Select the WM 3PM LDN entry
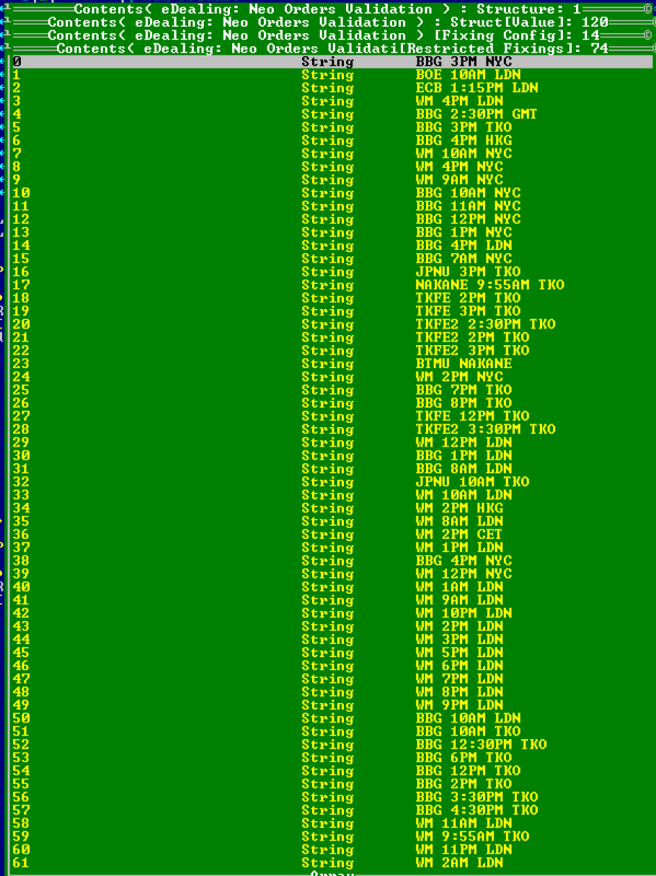The width and height of the screenshot is (656, 876). click(x=459, y=639)
